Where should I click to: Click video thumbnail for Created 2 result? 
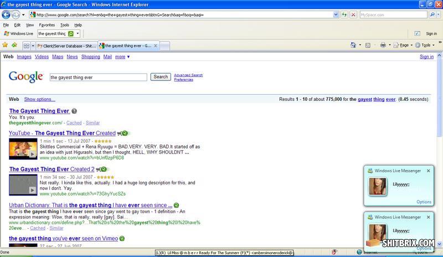pos(23,185)
